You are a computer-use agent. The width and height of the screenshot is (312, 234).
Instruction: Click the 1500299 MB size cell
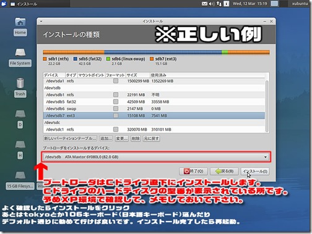(x=138, y=81)
